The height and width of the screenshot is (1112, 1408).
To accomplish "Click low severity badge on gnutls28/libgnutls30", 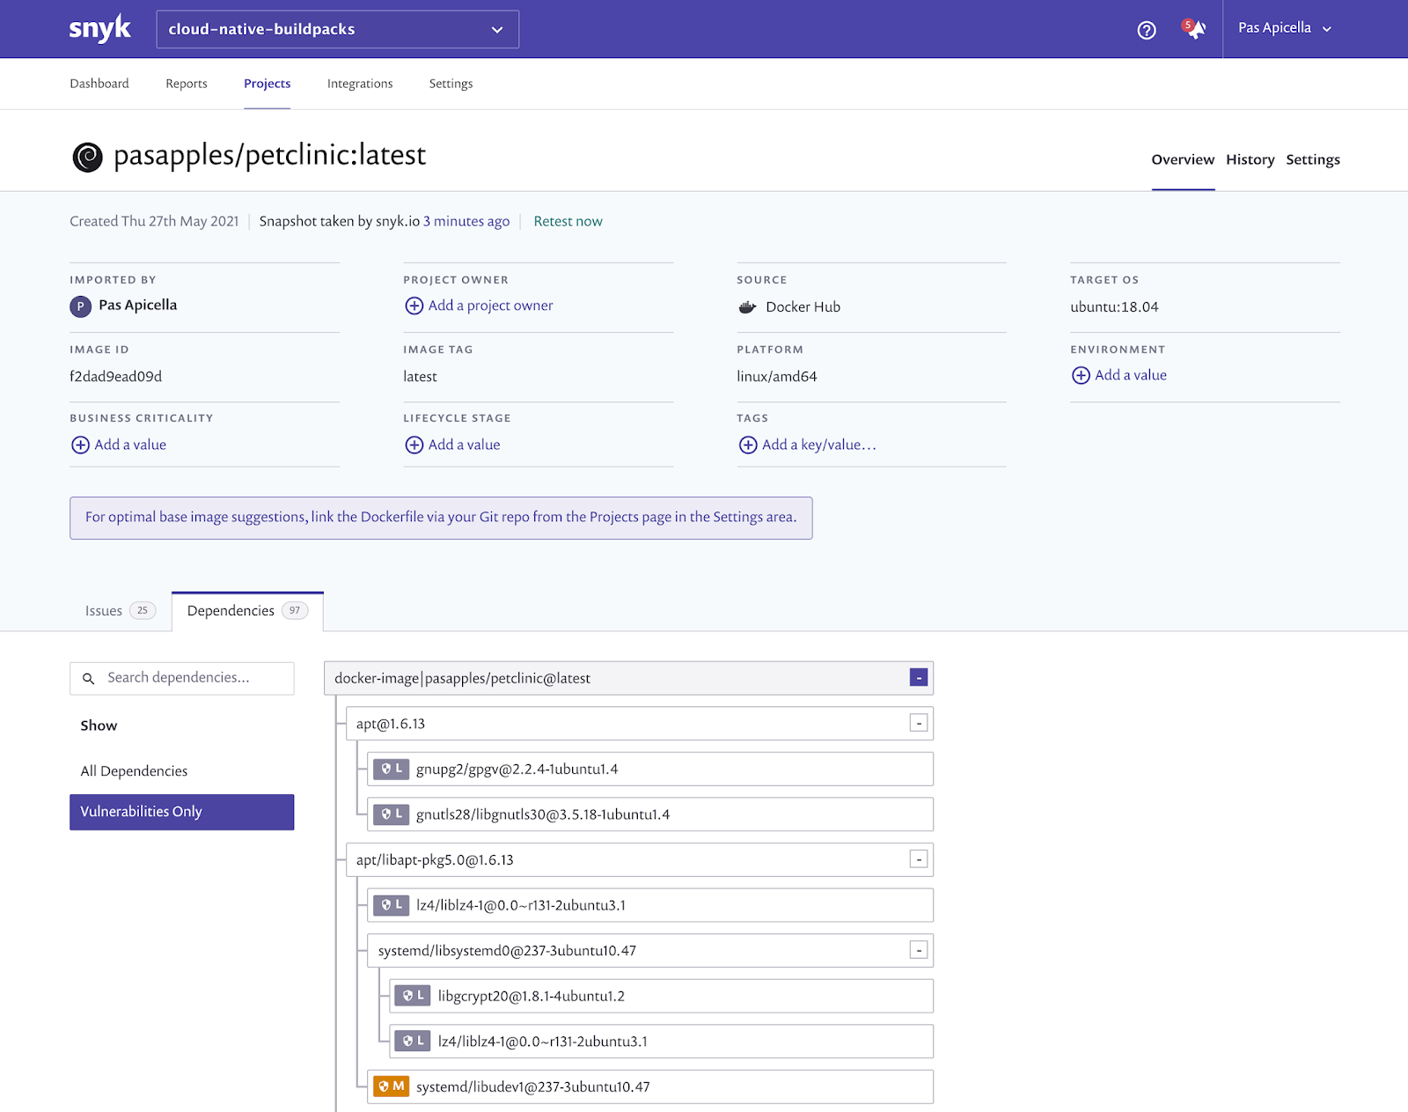I will point(391,814).
